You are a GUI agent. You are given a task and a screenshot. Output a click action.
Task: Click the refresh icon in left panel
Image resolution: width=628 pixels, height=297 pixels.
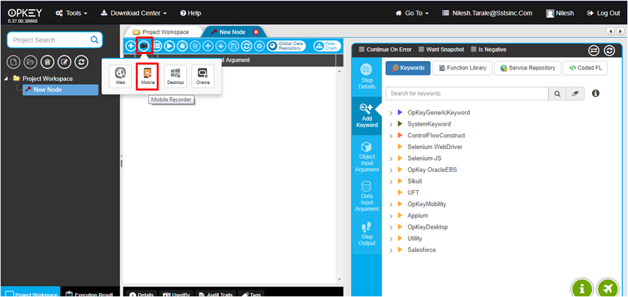(81, 62)
